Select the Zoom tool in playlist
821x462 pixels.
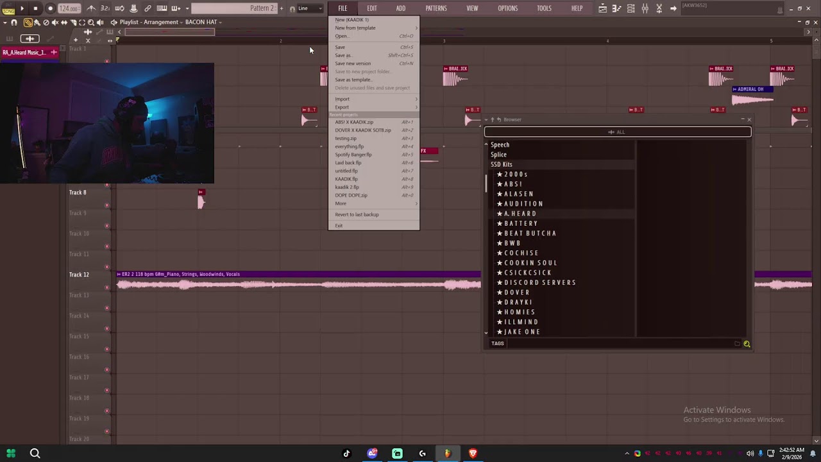(x=91, y=22)
